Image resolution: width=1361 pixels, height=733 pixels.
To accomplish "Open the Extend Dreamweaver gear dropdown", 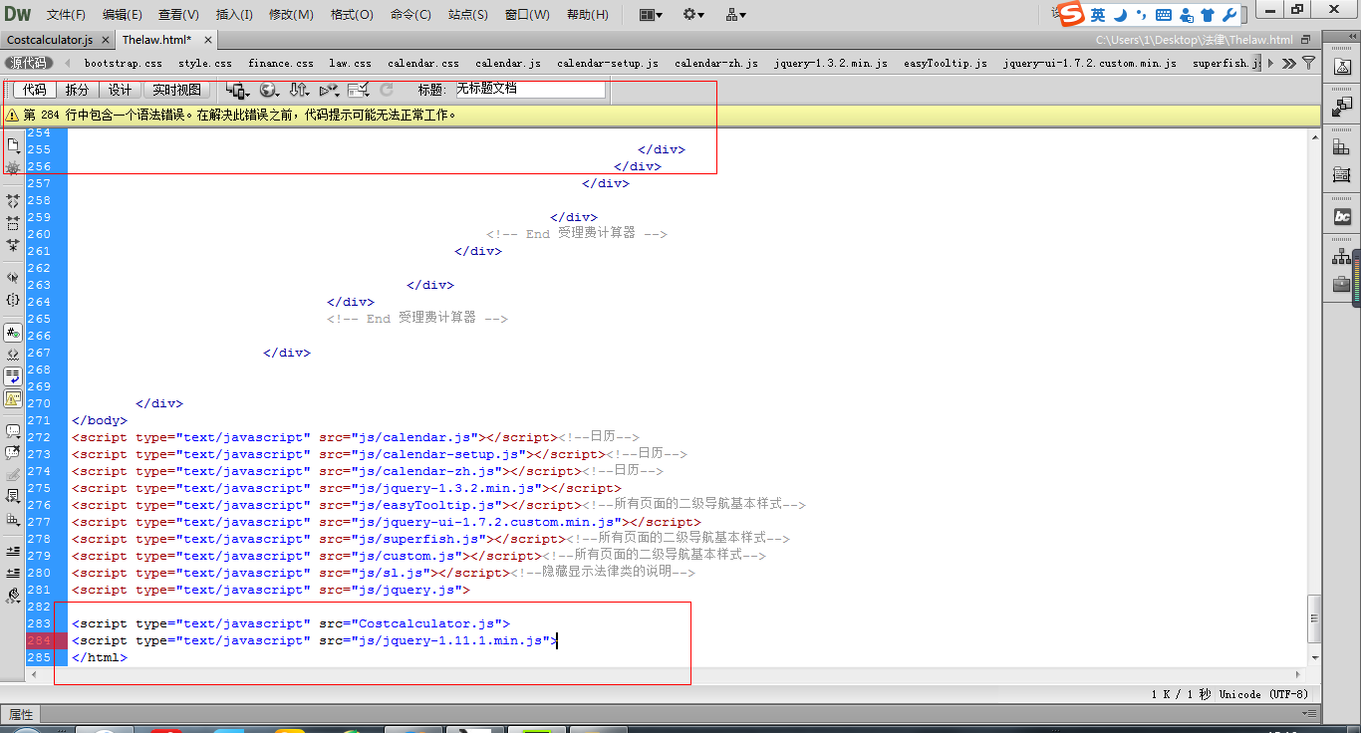I will 693,15.
